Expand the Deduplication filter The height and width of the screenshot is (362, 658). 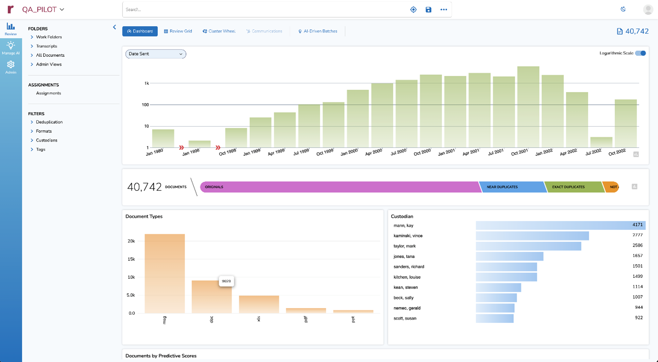pyautogui.click(x=32, y=122)
